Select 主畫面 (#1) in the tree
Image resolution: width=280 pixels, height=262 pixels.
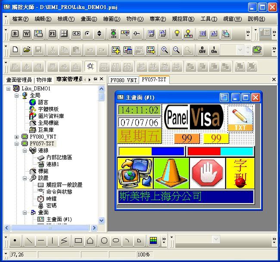(x=59, y=219)
